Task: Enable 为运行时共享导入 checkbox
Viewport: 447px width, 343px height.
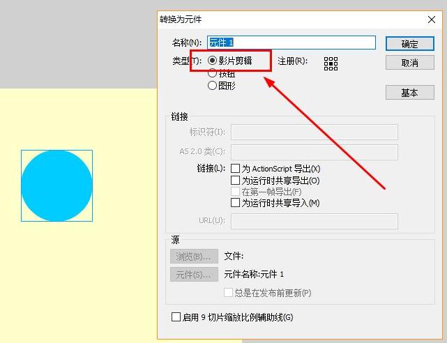Action: click(x=235, y=203)
